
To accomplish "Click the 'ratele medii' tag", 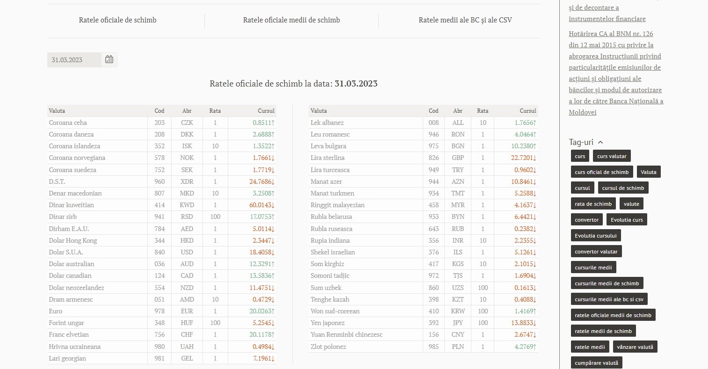I will [x=590, y=347].
